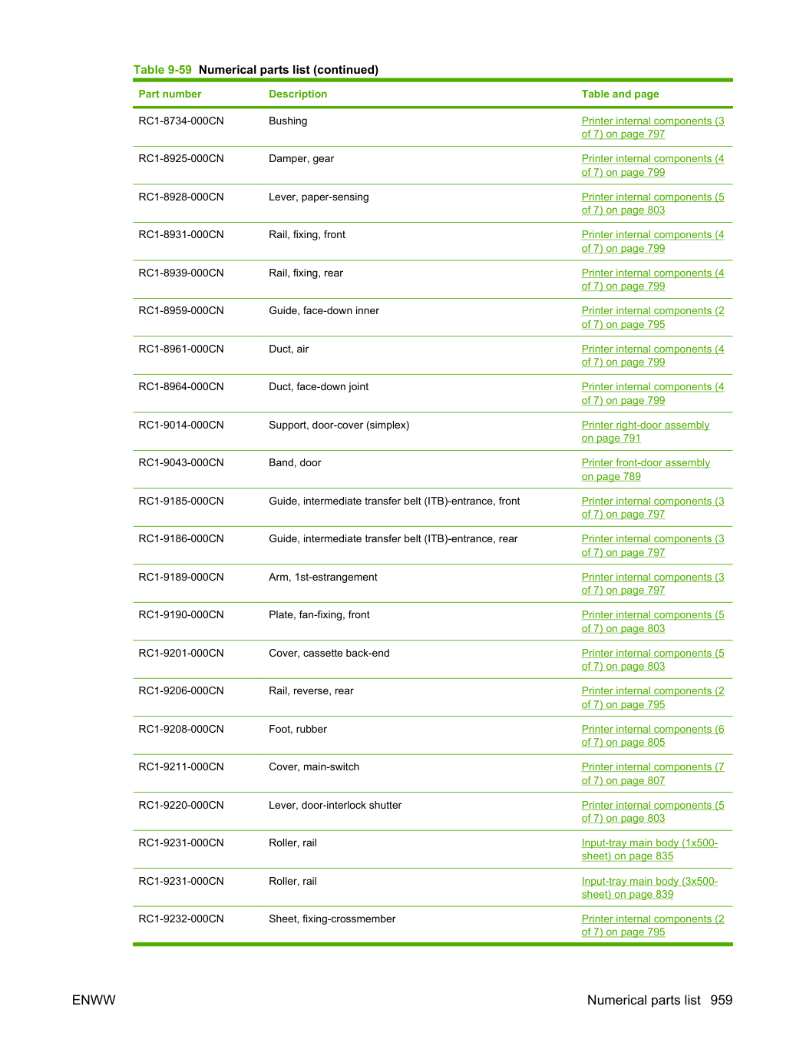Open Input-tray main body 1x500-sheet link
Viewport: 793px width, 1056px height.
(649, 849)
